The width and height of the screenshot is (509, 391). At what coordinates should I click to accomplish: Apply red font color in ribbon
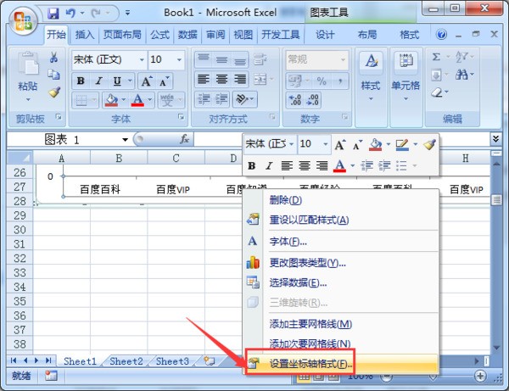coord(137,100)
